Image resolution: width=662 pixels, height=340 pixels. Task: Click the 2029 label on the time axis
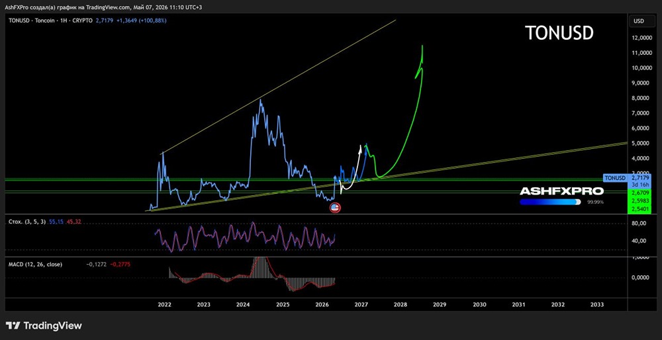click(x=440, y=304)
